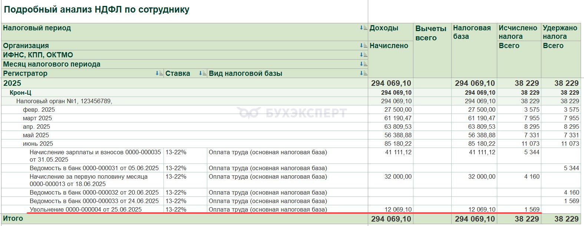
Task: Open Ведомость в банк 0000-000032 от 20.06.2025
Action: point(94,192)
